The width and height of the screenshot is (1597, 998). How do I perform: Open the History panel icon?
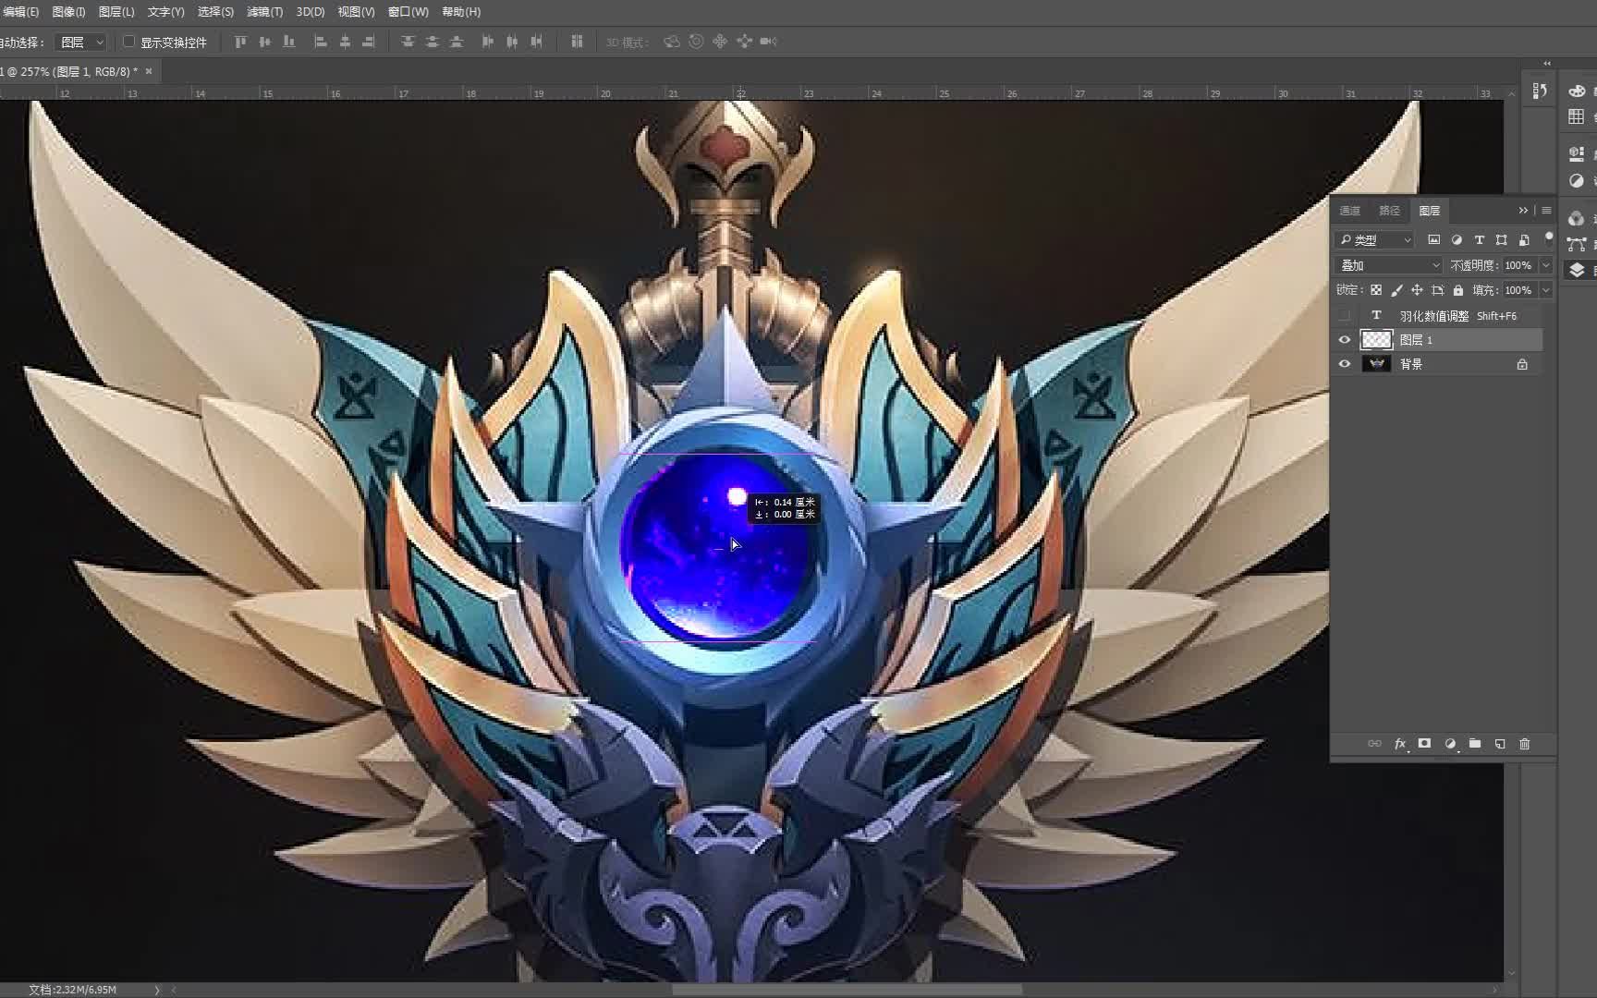(x=1540, y=91)
